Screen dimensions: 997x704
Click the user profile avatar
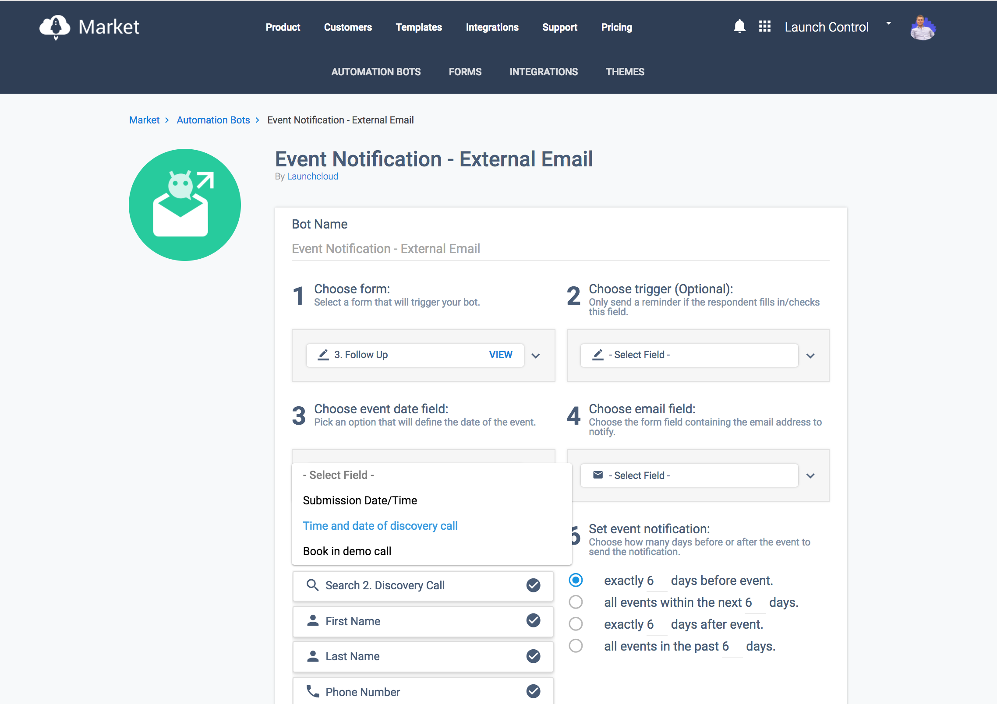click(923, 27)
